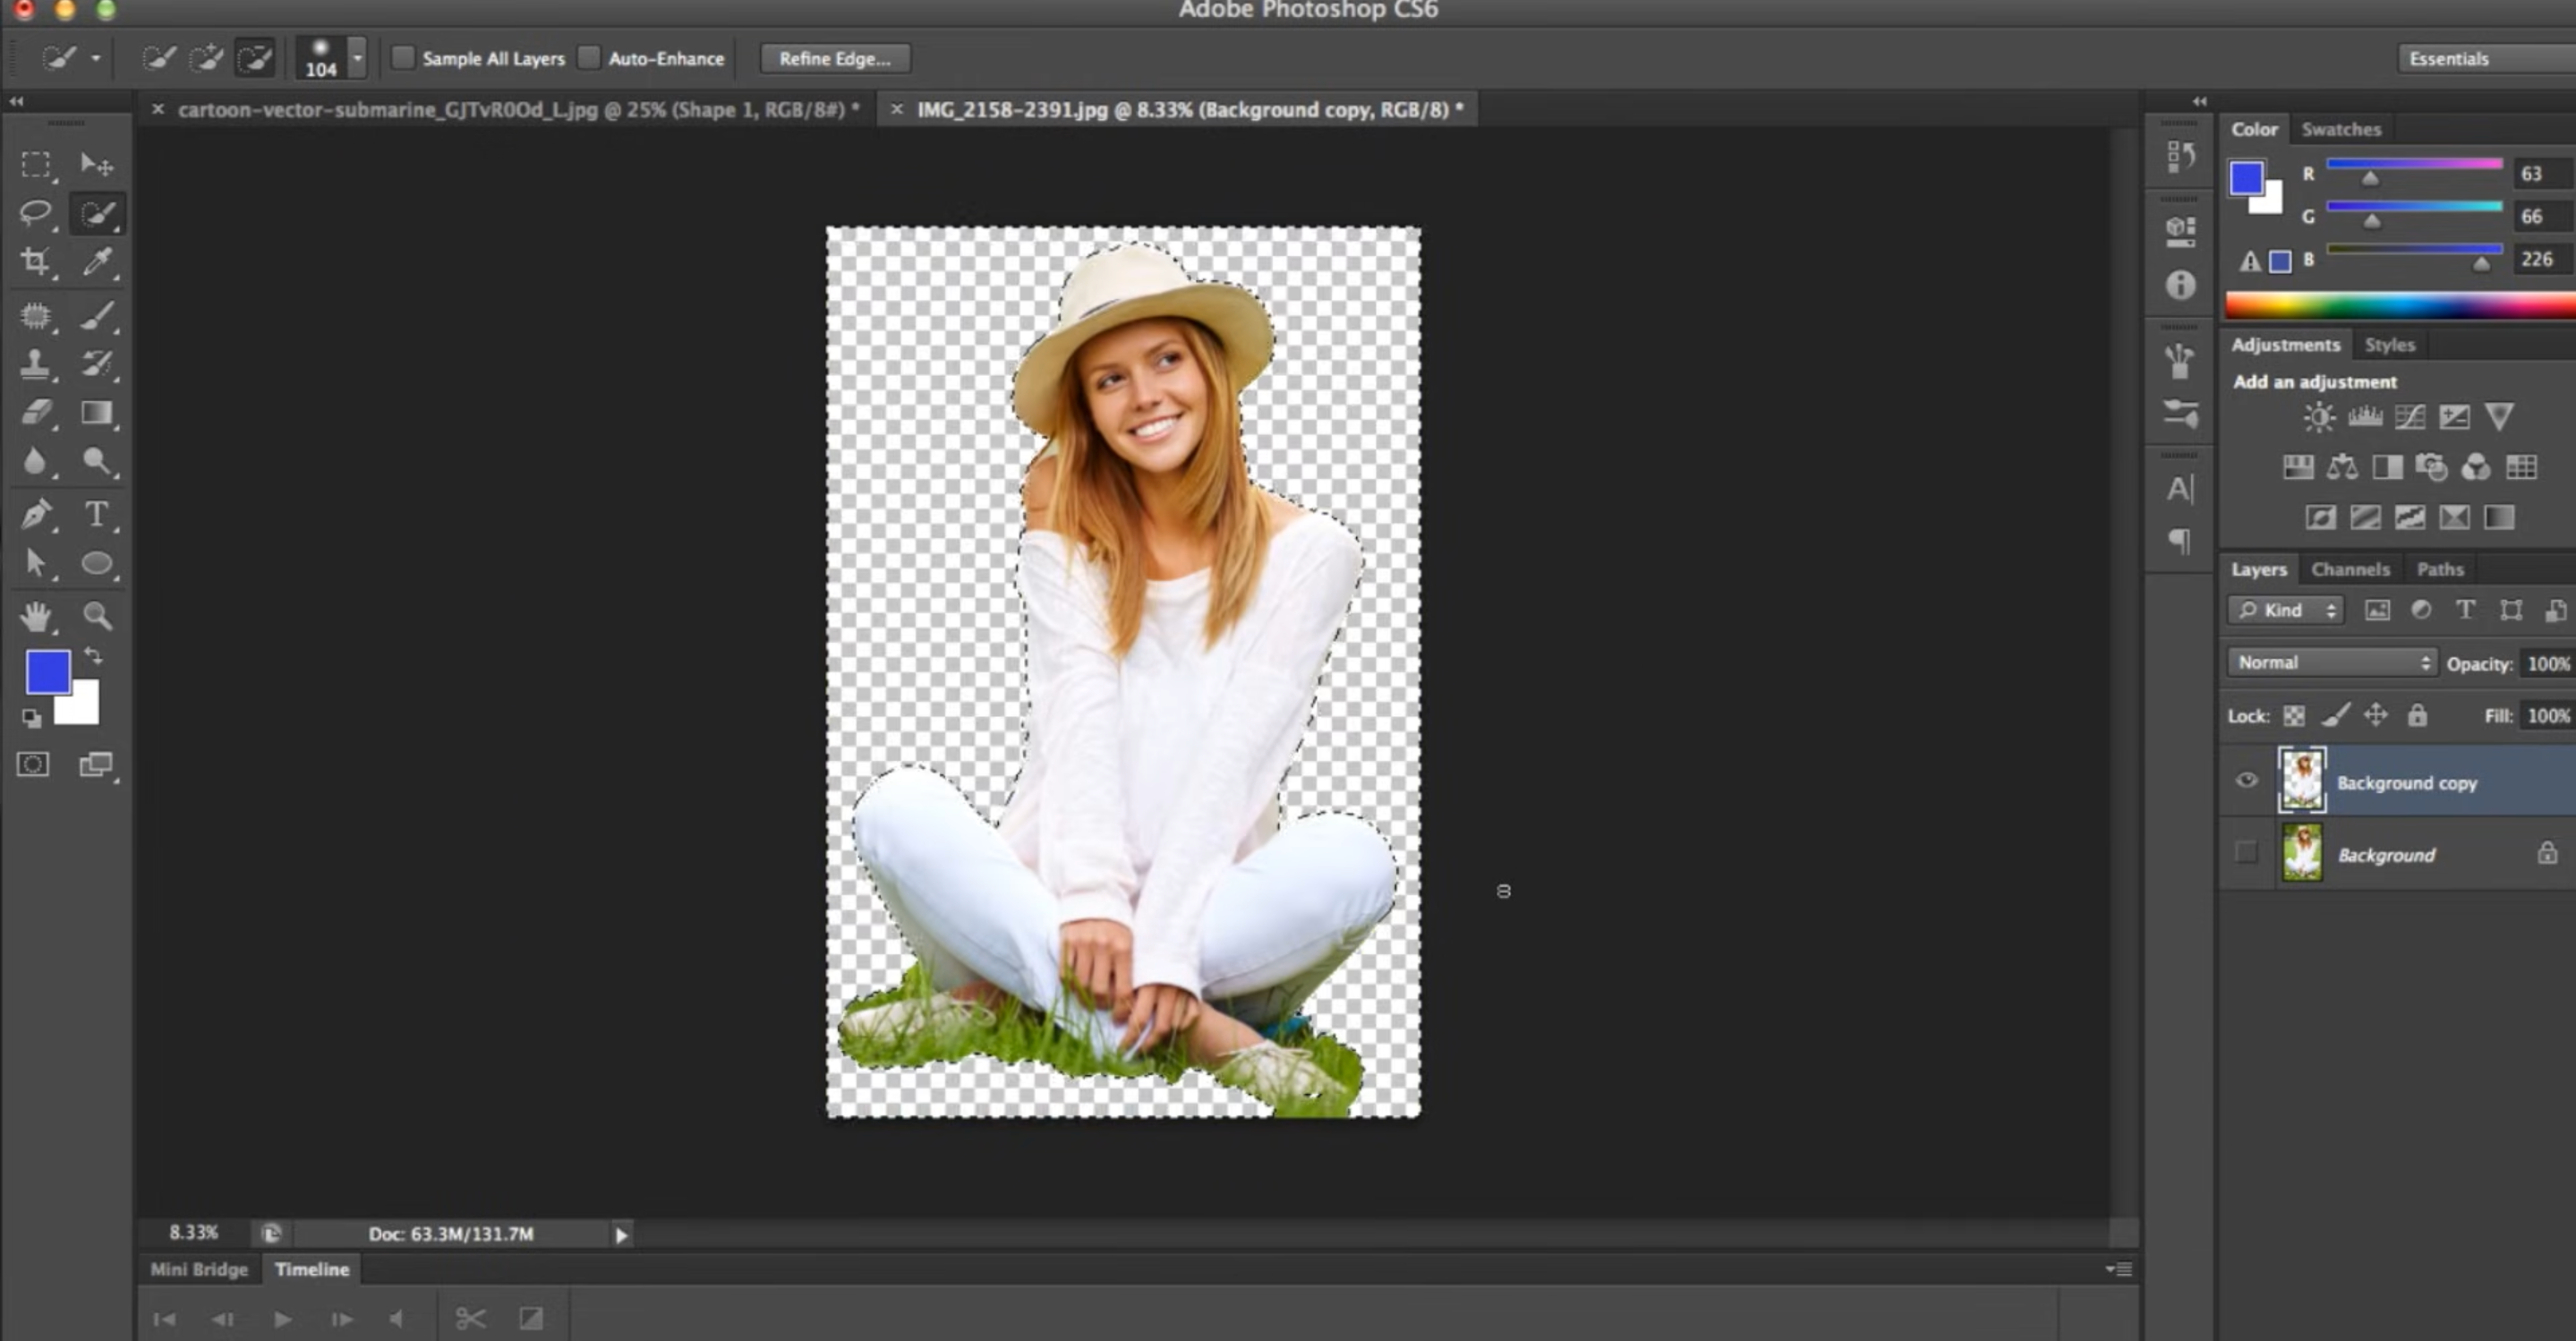Click the Refine Edge button

pyautogui.click(x=835, y=58)
